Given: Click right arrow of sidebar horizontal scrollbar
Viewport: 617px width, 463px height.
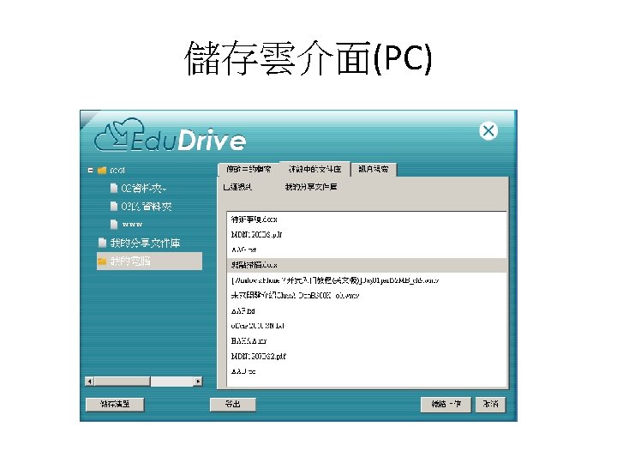Looking at the screenshot, I should 198,381.
